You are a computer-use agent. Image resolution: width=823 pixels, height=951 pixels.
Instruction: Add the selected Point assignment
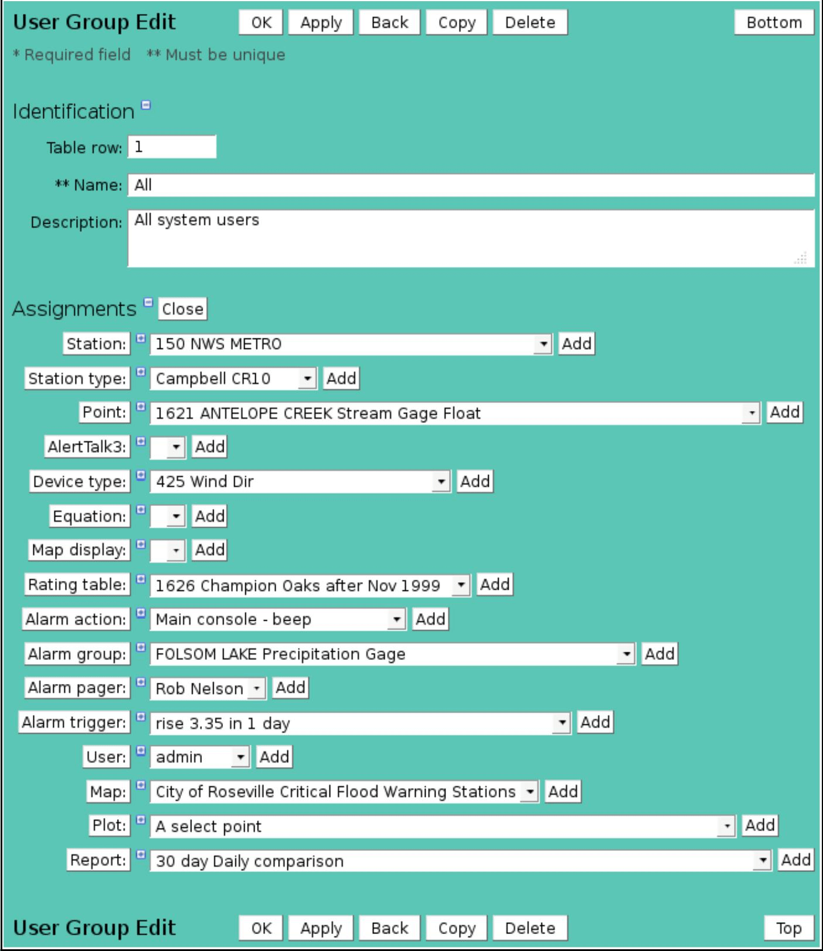[x=784, y=412]
